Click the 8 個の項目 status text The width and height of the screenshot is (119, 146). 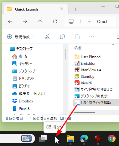(14, 118)
